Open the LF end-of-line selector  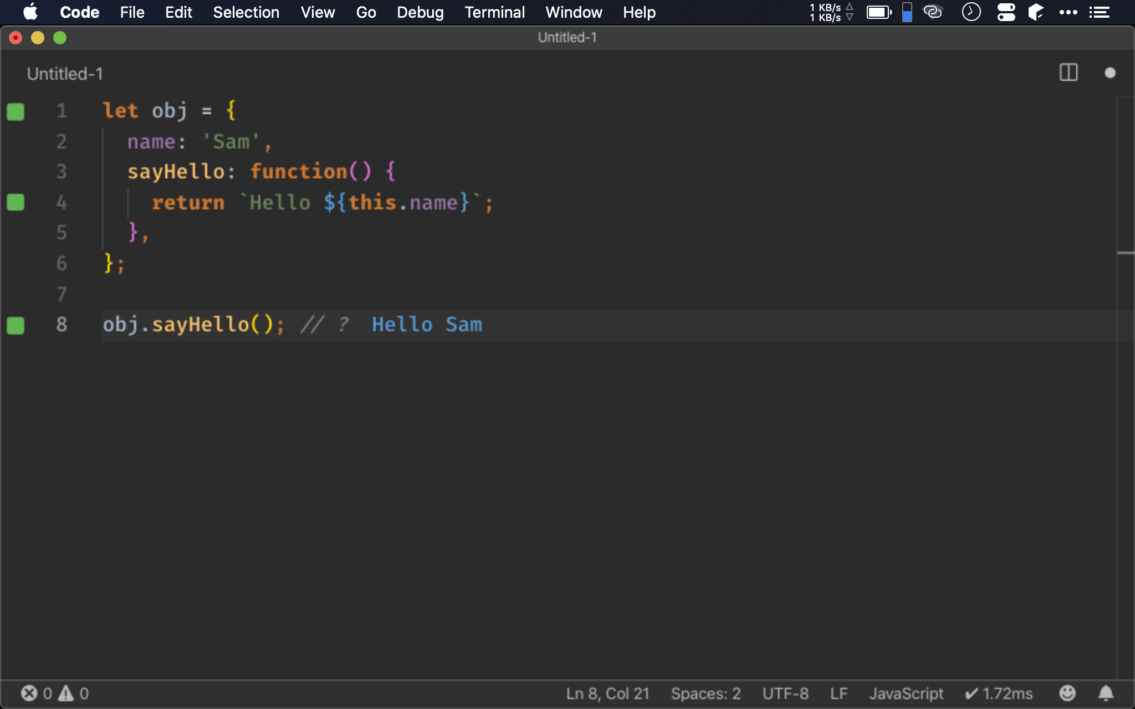839,693
